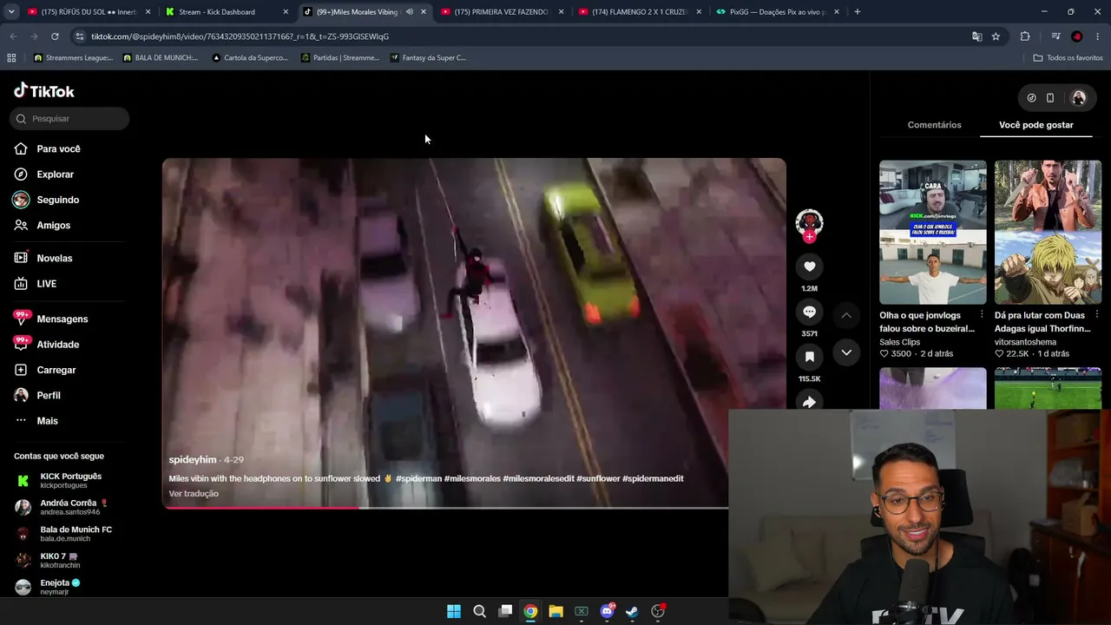Click Ver tradução under the caption
Image resolution: width=1111 pixels, height=625 pixels.
coord(194,494)
